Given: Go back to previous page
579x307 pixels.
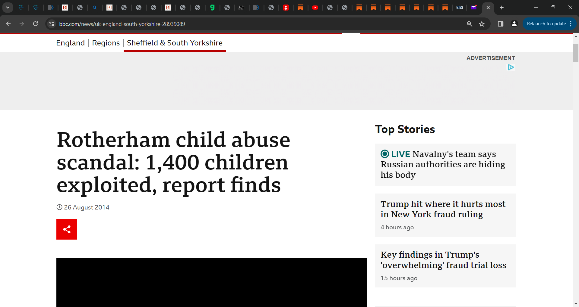Looking at the screenshot, I should tap(8, 24).
